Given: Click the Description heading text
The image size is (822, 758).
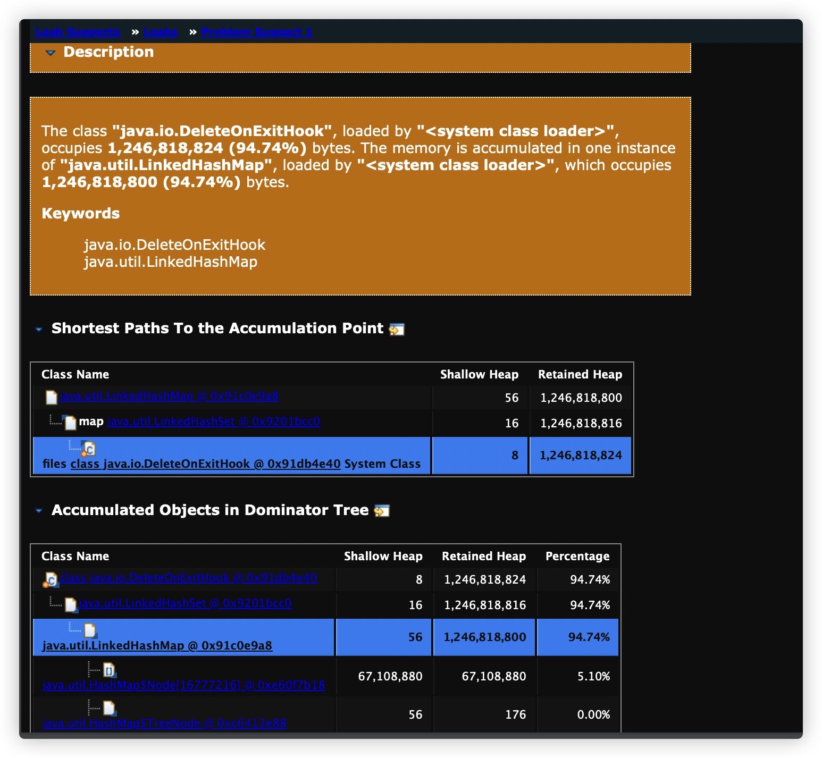Looking at the screenshot, I should [108, 52].
